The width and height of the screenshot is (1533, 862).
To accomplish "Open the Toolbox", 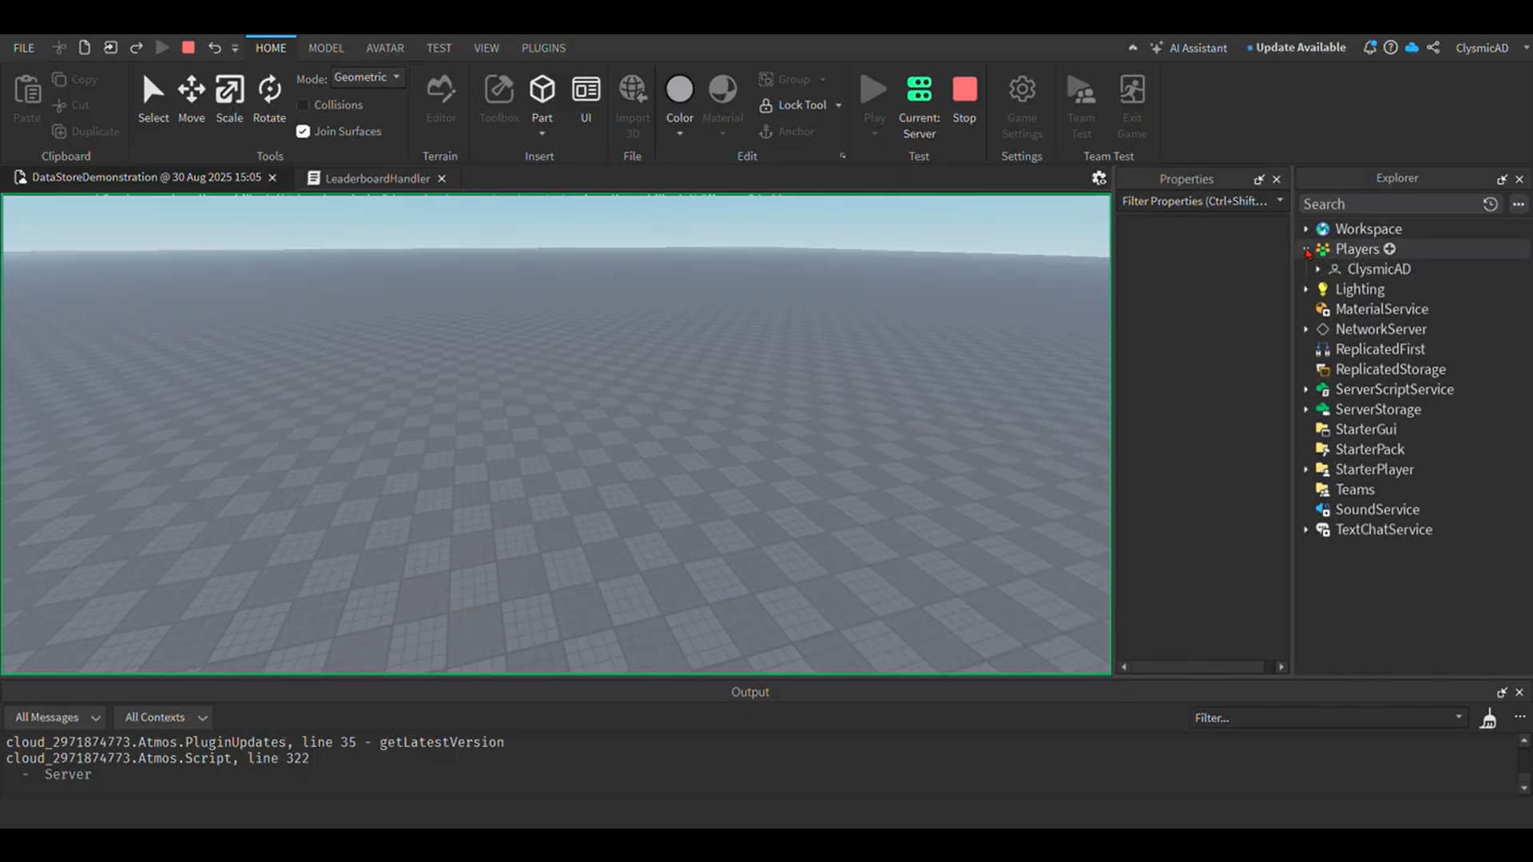I will 498,99.
